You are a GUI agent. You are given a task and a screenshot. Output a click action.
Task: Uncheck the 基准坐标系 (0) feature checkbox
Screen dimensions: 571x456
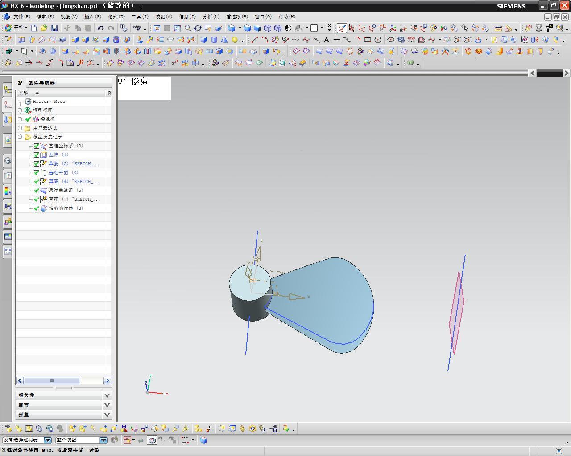(x=37, y=146)
